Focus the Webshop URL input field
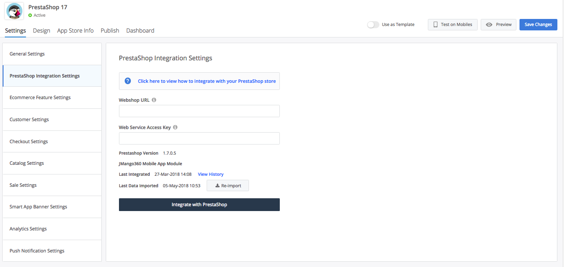Screen dimensions: 564x267 [199, 111]
